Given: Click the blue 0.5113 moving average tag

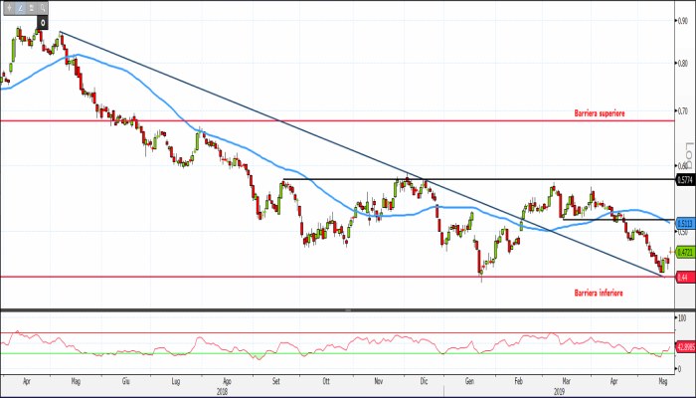Looking at the screenshot, I should [x=684, y=222].
